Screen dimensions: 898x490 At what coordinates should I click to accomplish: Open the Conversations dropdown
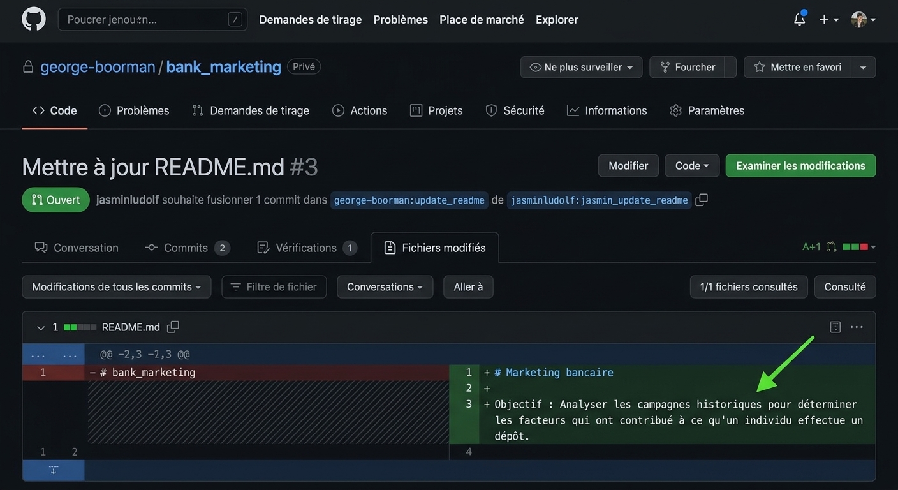pyautogui.click(x=385, y=287)
